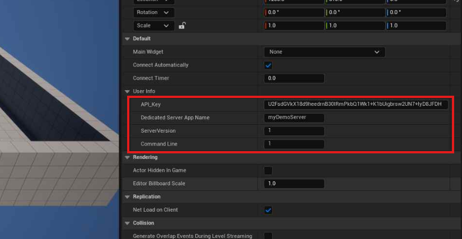This screenshot has height=239, width=462.
Task: Click the Dedicated Server App Name field
Action: (294, 118)
